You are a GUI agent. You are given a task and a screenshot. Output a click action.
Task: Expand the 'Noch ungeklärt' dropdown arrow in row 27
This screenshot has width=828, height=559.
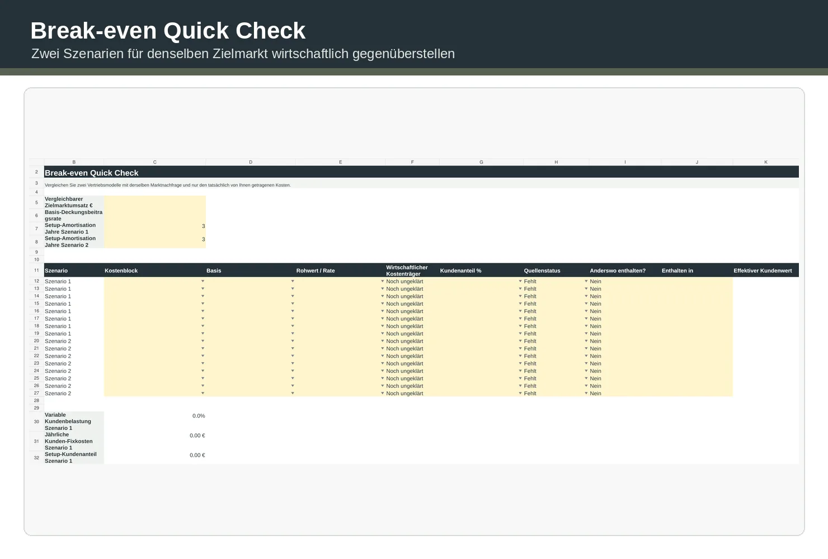[383, 394]
